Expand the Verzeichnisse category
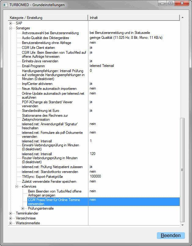This screenshot has height=246, width=192. click(11, 218)
